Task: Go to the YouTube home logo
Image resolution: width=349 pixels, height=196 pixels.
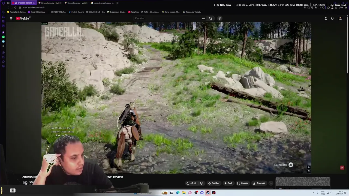Action: click(x=22, y=19)
